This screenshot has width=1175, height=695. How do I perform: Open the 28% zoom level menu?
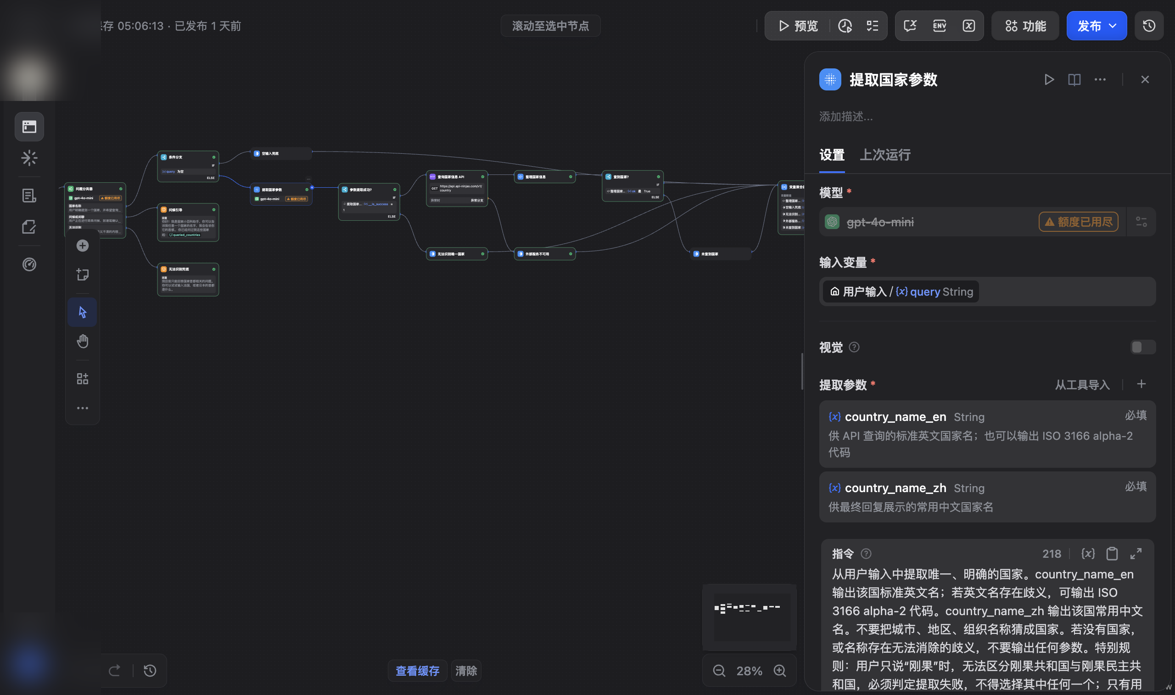[750, 671]
